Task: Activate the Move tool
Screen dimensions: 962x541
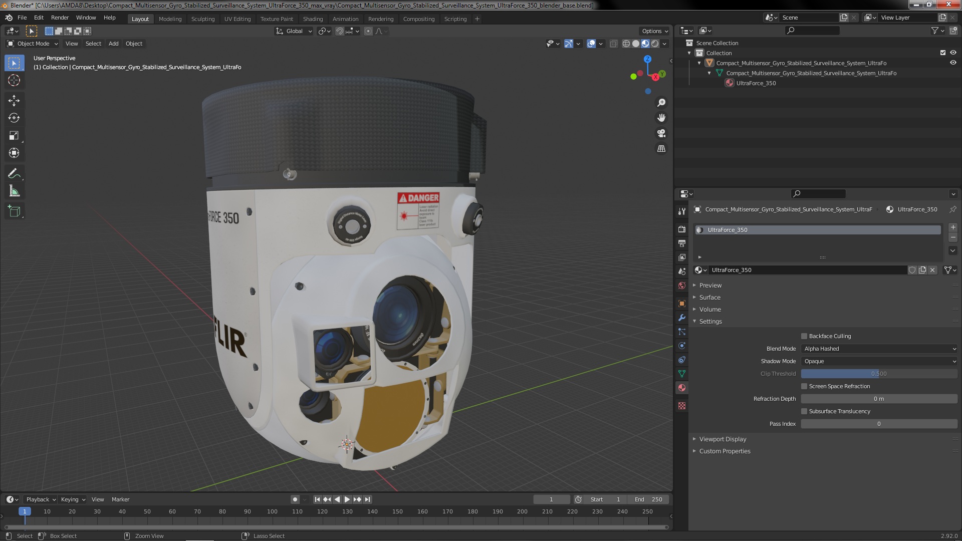Action: 14,101
